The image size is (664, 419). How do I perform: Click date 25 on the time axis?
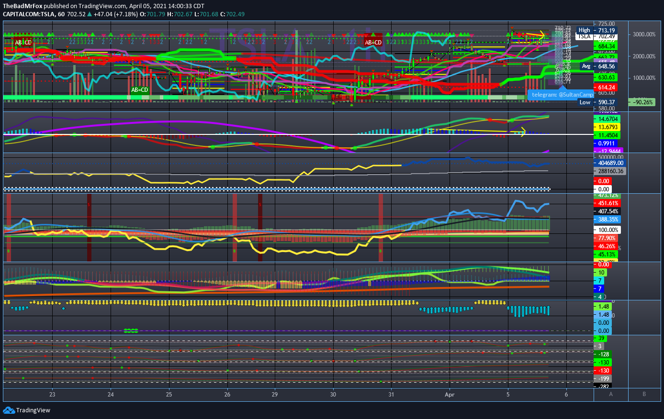pos(169,395)
